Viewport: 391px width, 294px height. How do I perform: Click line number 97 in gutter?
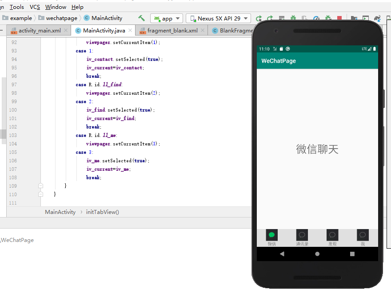14,85
